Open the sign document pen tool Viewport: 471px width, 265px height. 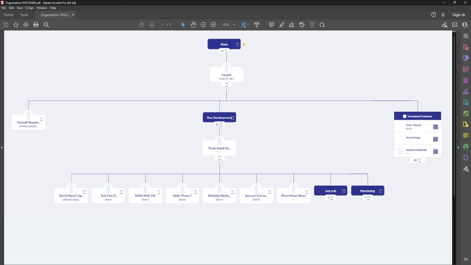pyautogui.click(x=292, y=25)
